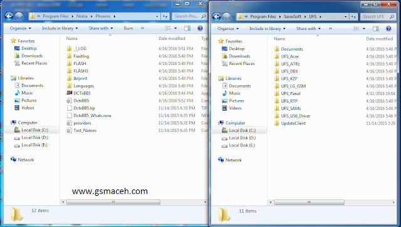The image size is (401, 227).
Task: Select the DctxBB5.tip file
Action: [84, 108]
